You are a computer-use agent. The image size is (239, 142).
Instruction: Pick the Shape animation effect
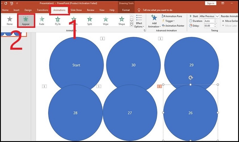coord(122,20)
